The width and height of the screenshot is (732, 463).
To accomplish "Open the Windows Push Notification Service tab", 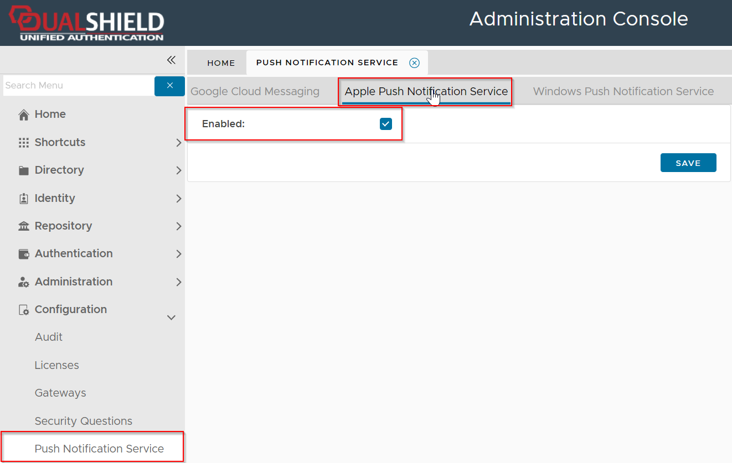I will coord(623,91).
